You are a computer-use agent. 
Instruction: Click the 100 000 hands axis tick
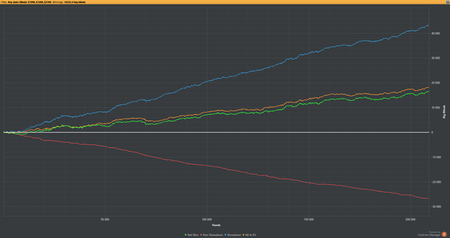click(x=206, y=219)
